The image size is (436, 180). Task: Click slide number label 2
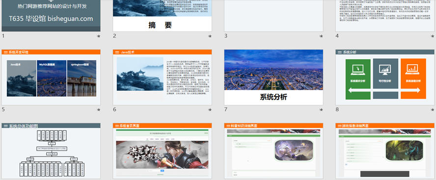(x=114, y=36)
